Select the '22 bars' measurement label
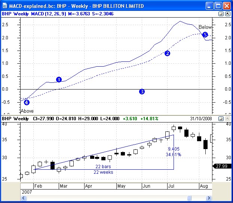The width and height of the screenshot is (233, 203). point(103,166)
